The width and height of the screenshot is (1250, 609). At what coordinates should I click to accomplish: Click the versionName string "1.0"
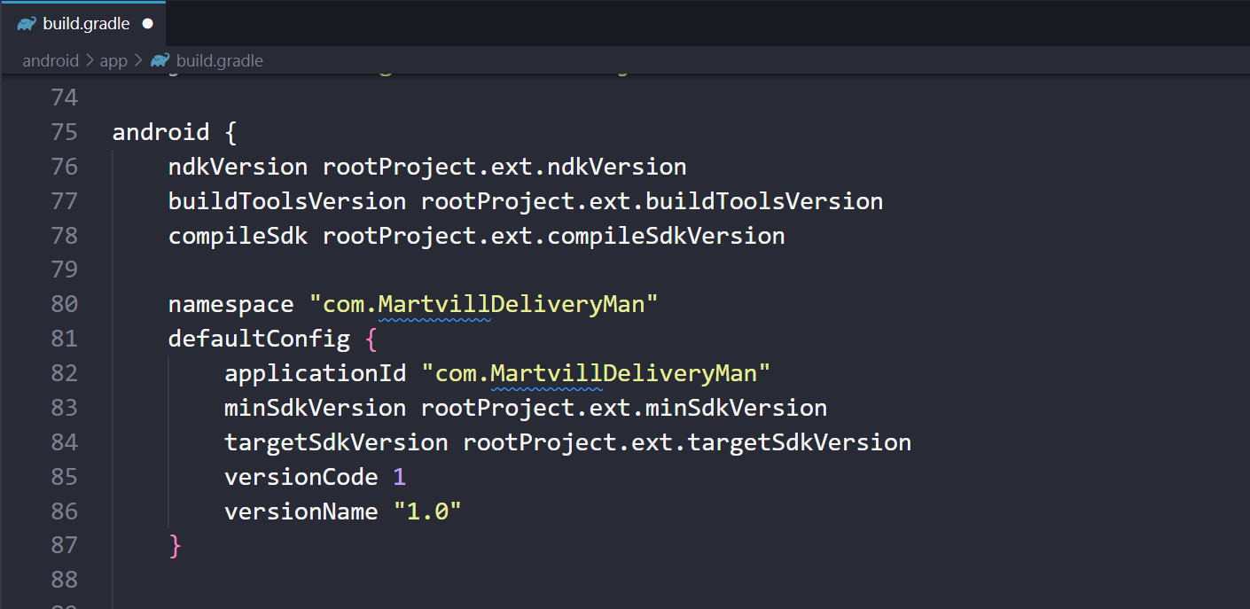[427, 511]
